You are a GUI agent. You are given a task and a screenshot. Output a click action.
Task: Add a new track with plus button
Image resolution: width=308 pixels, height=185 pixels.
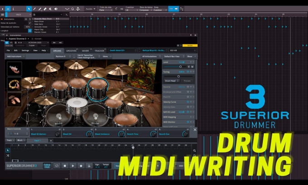(x=51, y=141)
